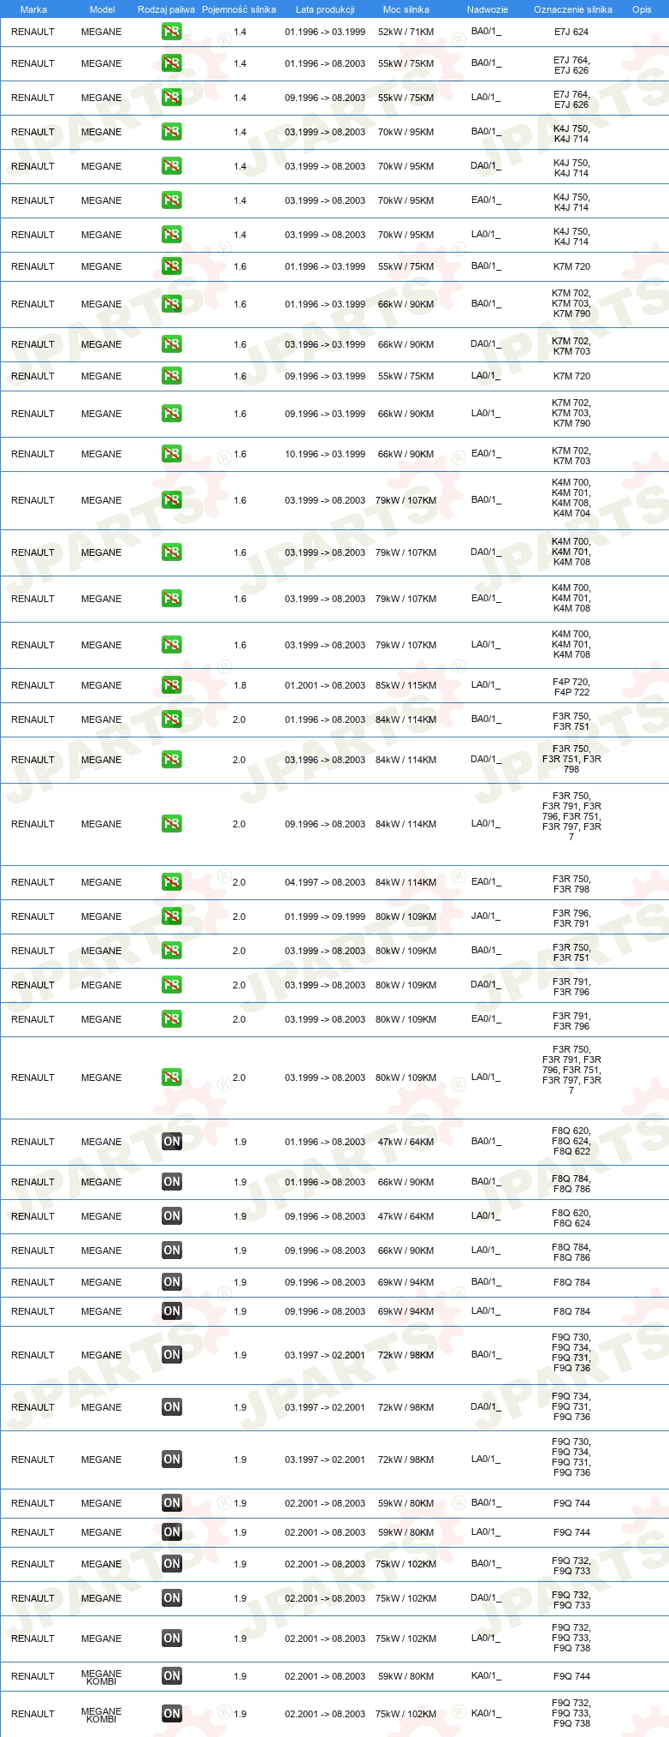Select the K7M 720 code in the BA0/1_ row
This screenshot has height=1737, width=669.
point(571,266)
